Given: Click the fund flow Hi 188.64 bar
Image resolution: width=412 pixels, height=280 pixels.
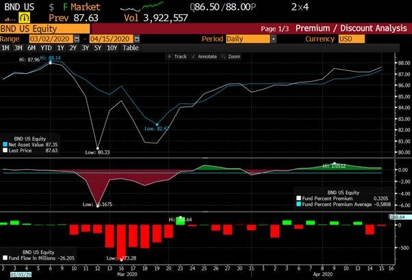Looking at the screenshot, I should [180, 221].
